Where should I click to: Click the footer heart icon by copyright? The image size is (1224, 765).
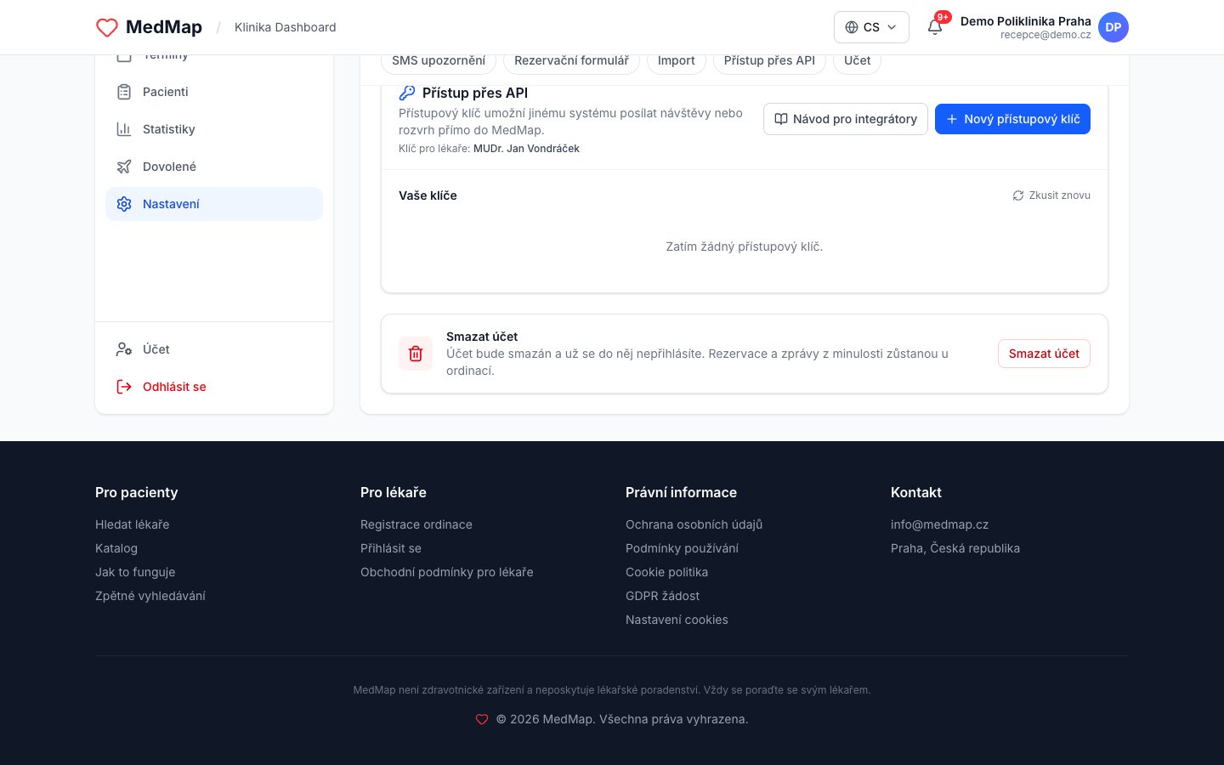pos(482,719)
